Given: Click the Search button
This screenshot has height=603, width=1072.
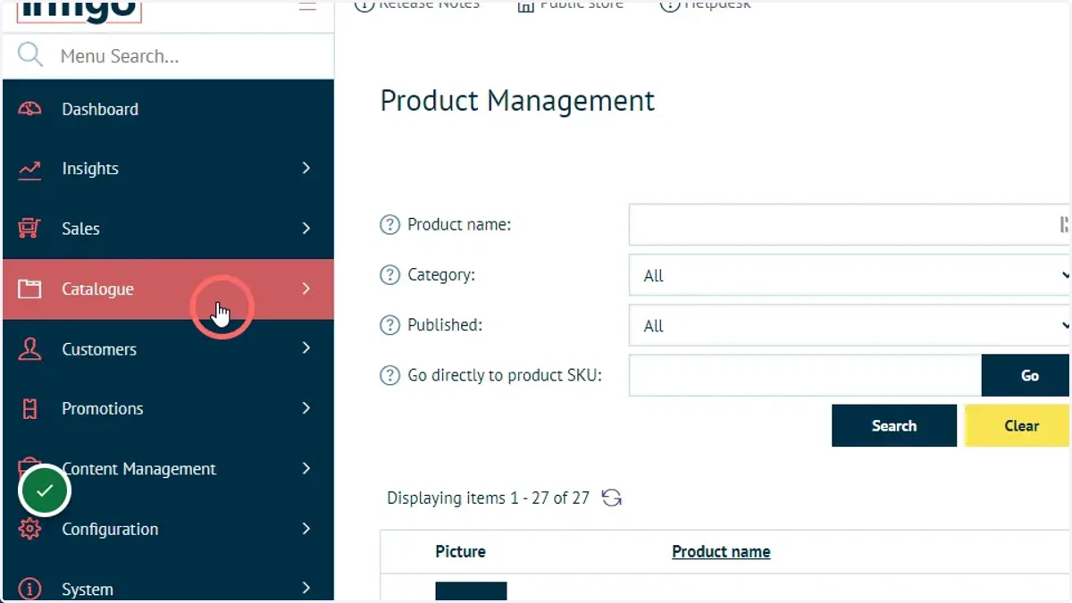Looking at the screenshot, I should (894, 425).
